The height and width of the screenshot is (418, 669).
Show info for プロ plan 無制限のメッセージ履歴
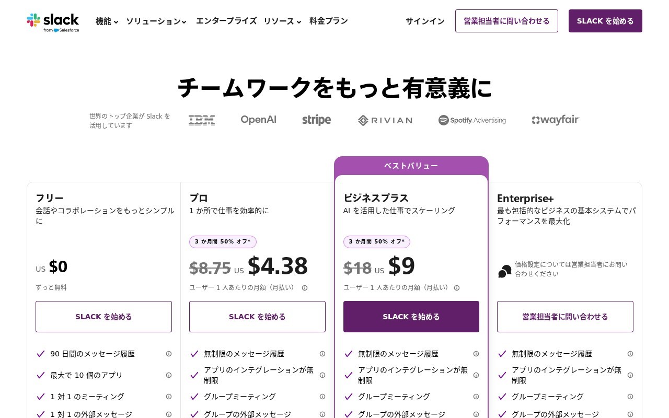322,354
